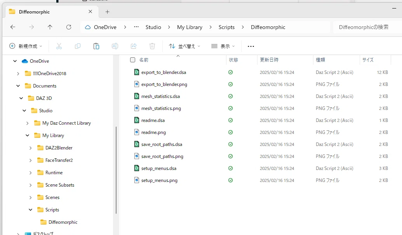
Task: Navigate to Studio in breadcrumb
Action: [153, 27]
